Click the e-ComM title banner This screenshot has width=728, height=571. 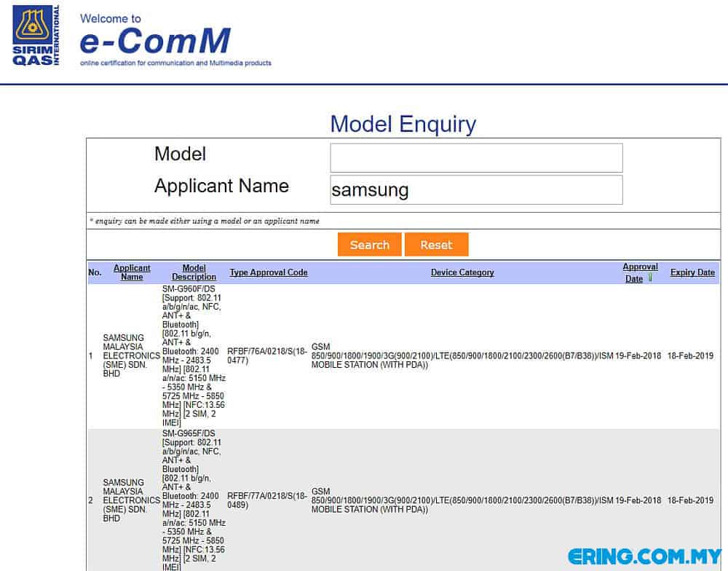(x=155, y=41)
